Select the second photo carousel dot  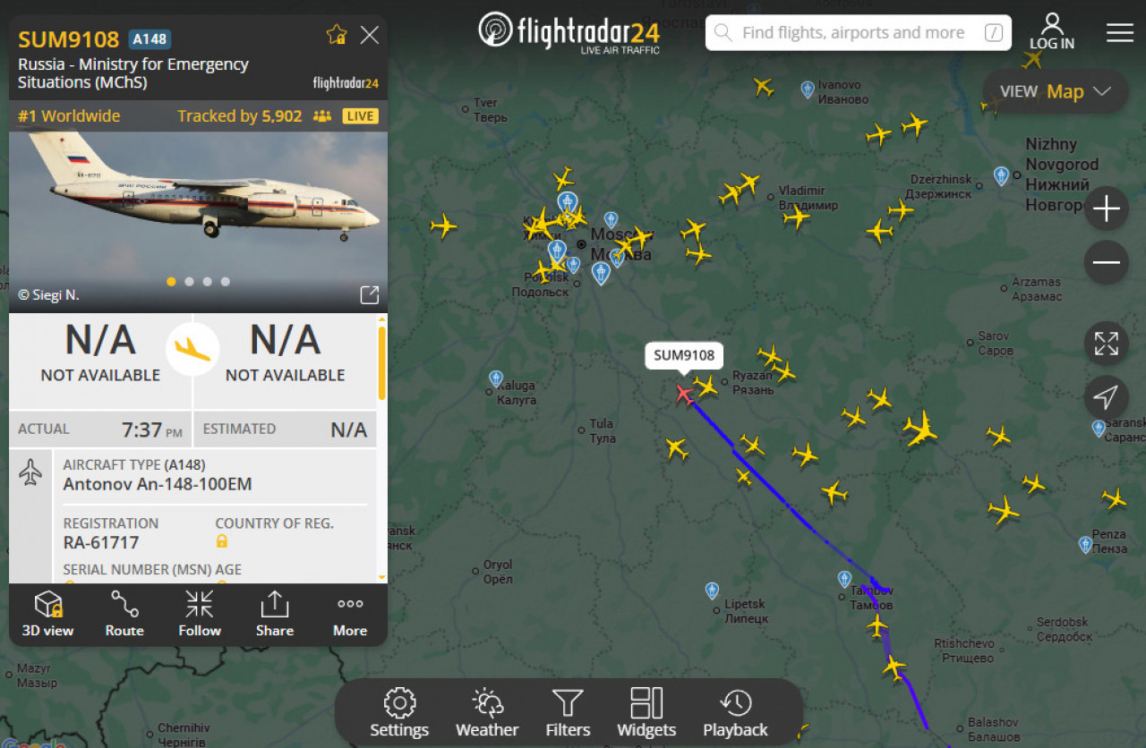click(x=189, y=281)
